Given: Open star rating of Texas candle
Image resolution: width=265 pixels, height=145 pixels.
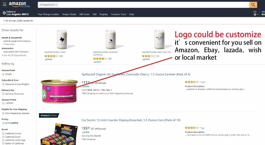Looking at the screenshot, I should pos(51,56).
